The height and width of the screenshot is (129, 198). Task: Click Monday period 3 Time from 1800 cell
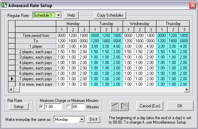coord(84,36)
